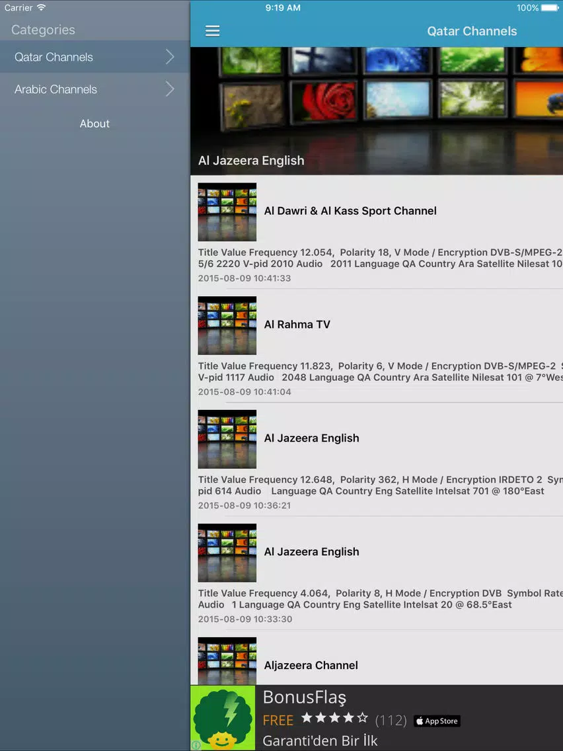Select Qatar Channels category
Screen dimensions: 563x751
click(94, 57)
